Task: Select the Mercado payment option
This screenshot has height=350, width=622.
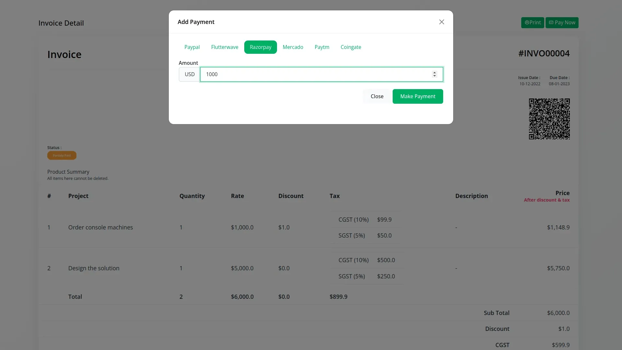Action: click(x=293, y=47)
